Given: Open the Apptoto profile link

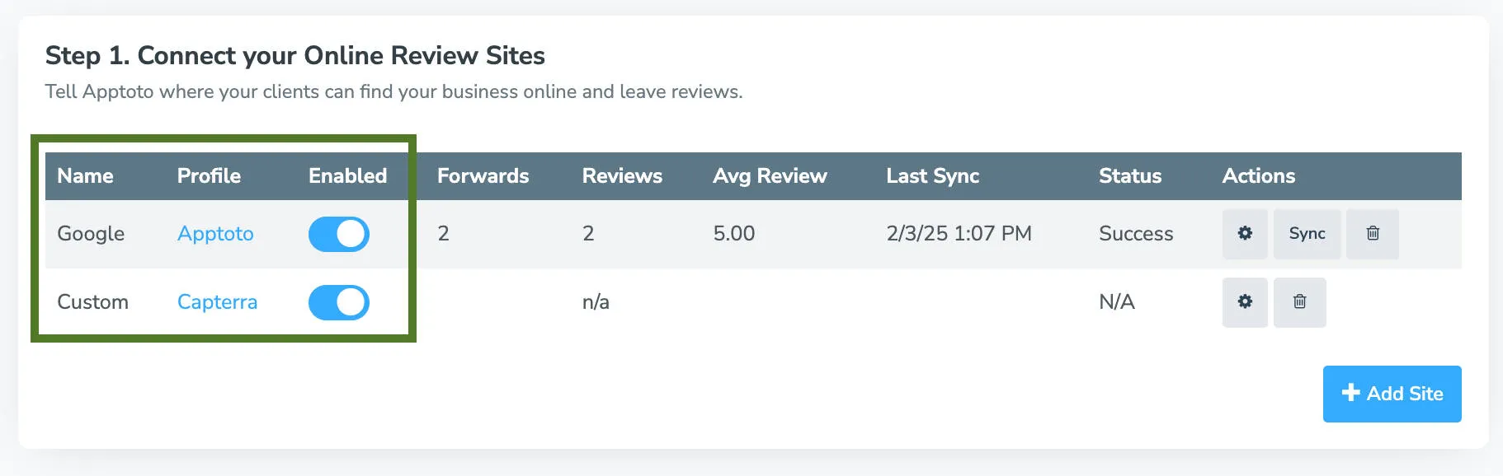Looking at the screenshot, I should point(215,234).
